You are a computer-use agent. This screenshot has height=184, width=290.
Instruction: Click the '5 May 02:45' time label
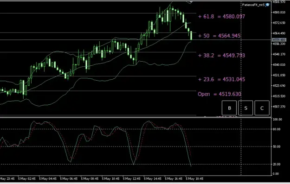(x=27, y=179)
